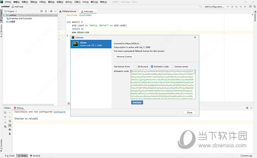
Task: Click the print icon in CMake panel
Action: pos(10,130)
